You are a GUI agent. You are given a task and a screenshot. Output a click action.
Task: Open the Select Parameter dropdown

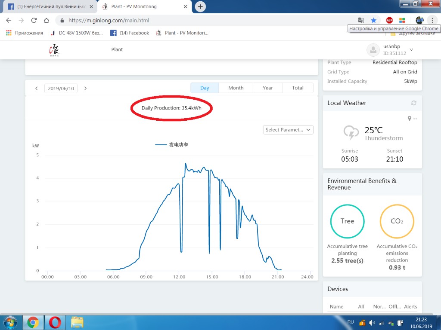coord(288,130)
